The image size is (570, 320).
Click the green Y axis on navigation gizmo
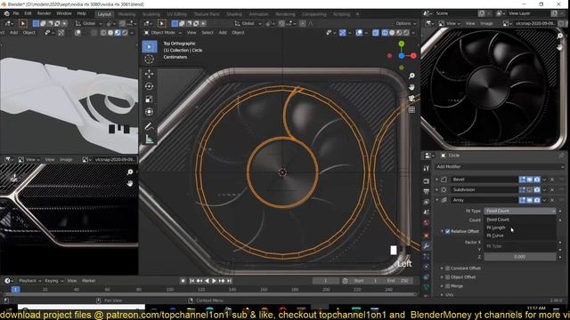[402, 44]
